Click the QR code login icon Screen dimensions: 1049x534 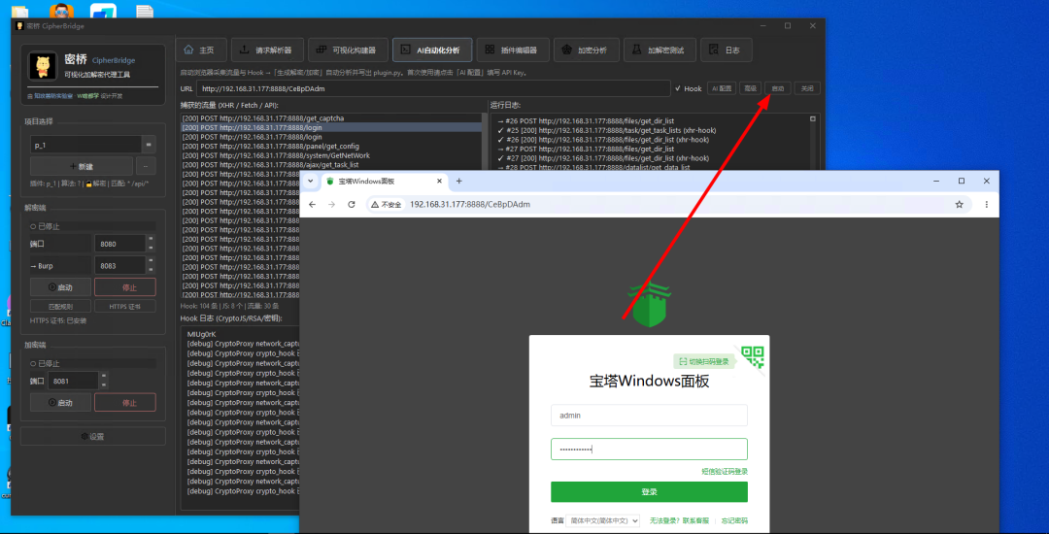point(754,356)
